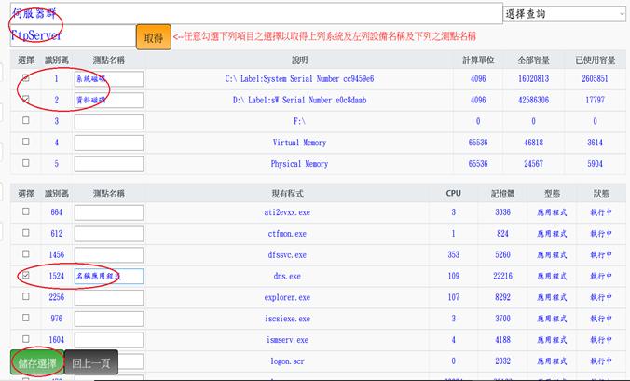Click the FtpServer device name field
Image resolution: width=630 pixels, height=381 pixels.
pyautogui.click(x=70, y=35)
